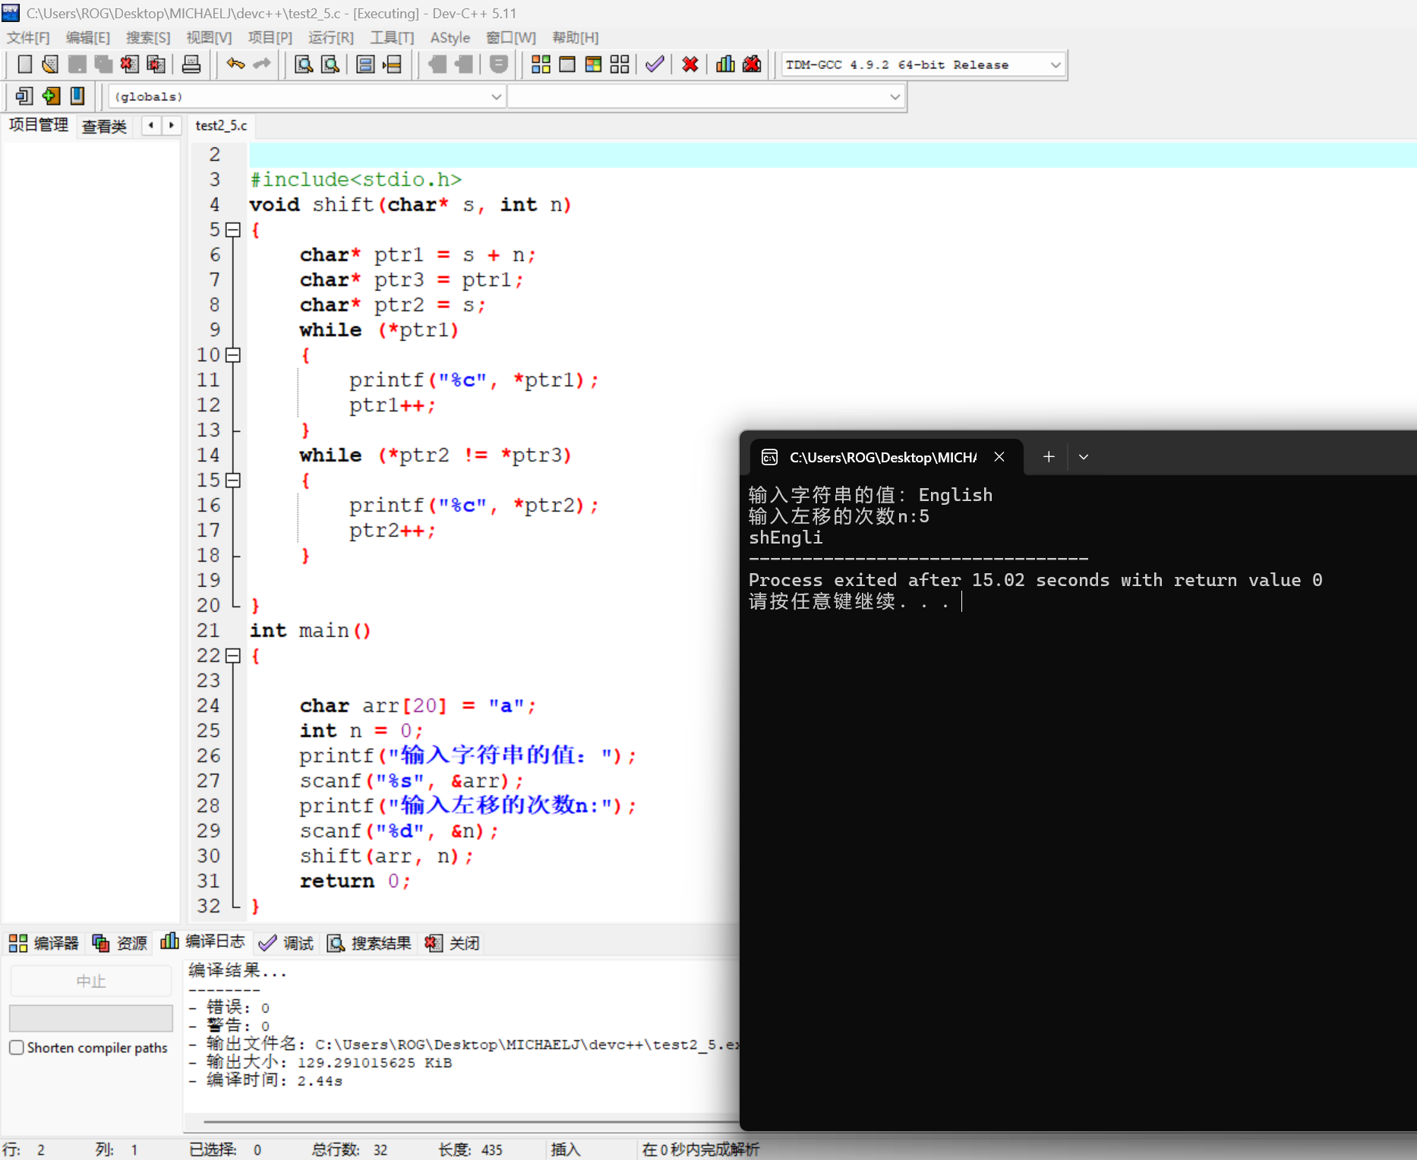This screenshot has width=1417, height=1160.
Task: Collapse the first while loop fold at line 10
Action: click(x=233, y=355)
